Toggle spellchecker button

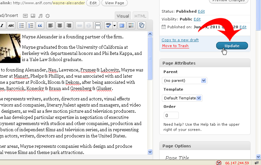pyautogui.click(x=109, y=25)
